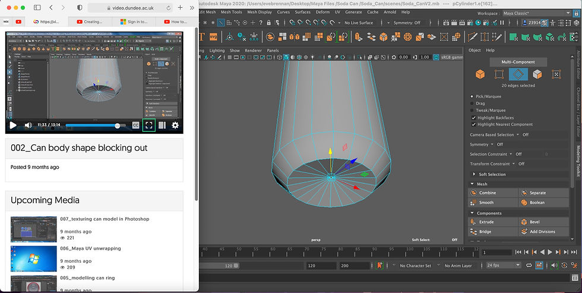Open Deform menu
Viewport: 582px width, 293px height.
tap(322, 12)
